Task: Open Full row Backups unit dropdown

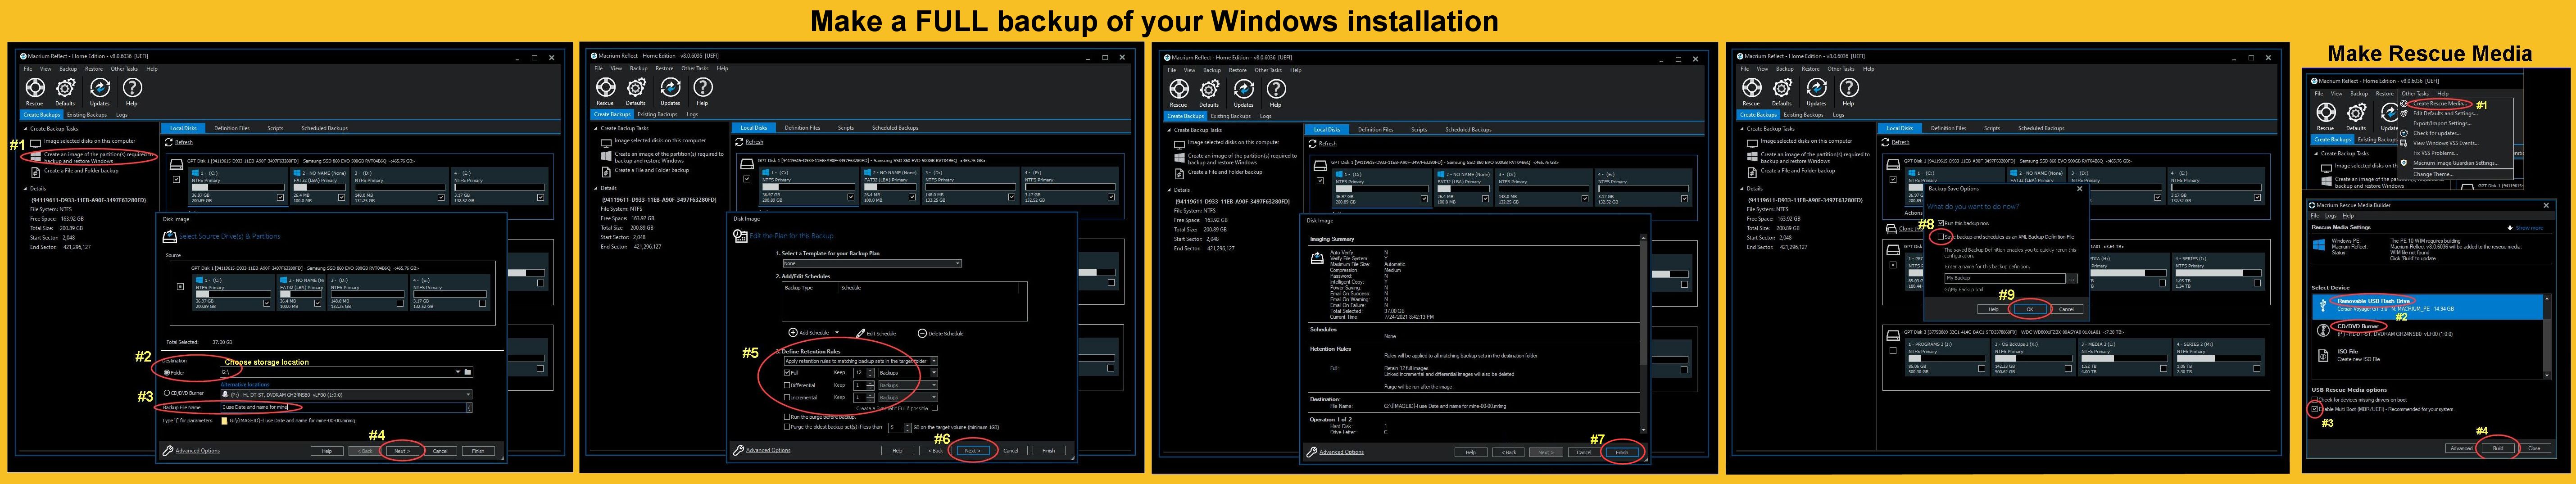Action: 908,373
